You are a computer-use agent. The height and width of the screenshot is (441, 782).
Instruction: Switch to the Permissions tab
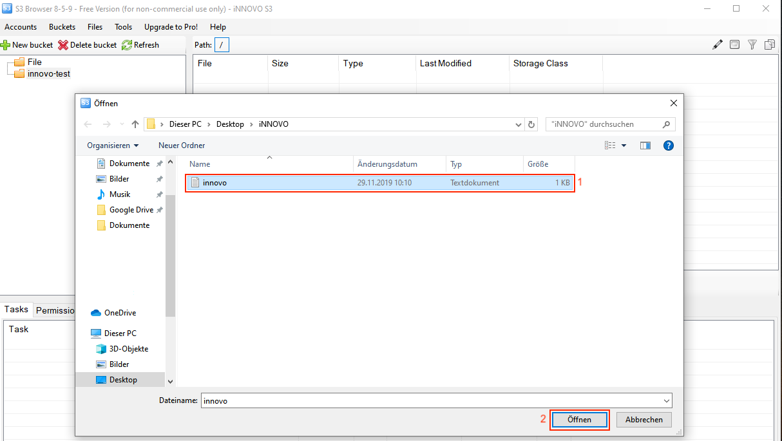pos(55,310)
